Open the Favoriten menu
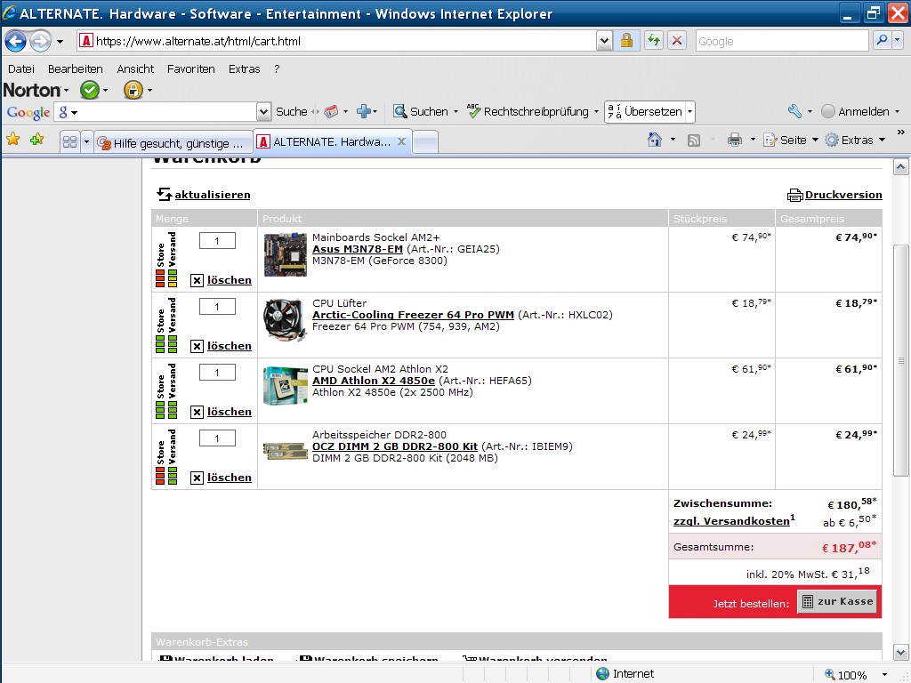The image size is (911, 683). (191, 68)
